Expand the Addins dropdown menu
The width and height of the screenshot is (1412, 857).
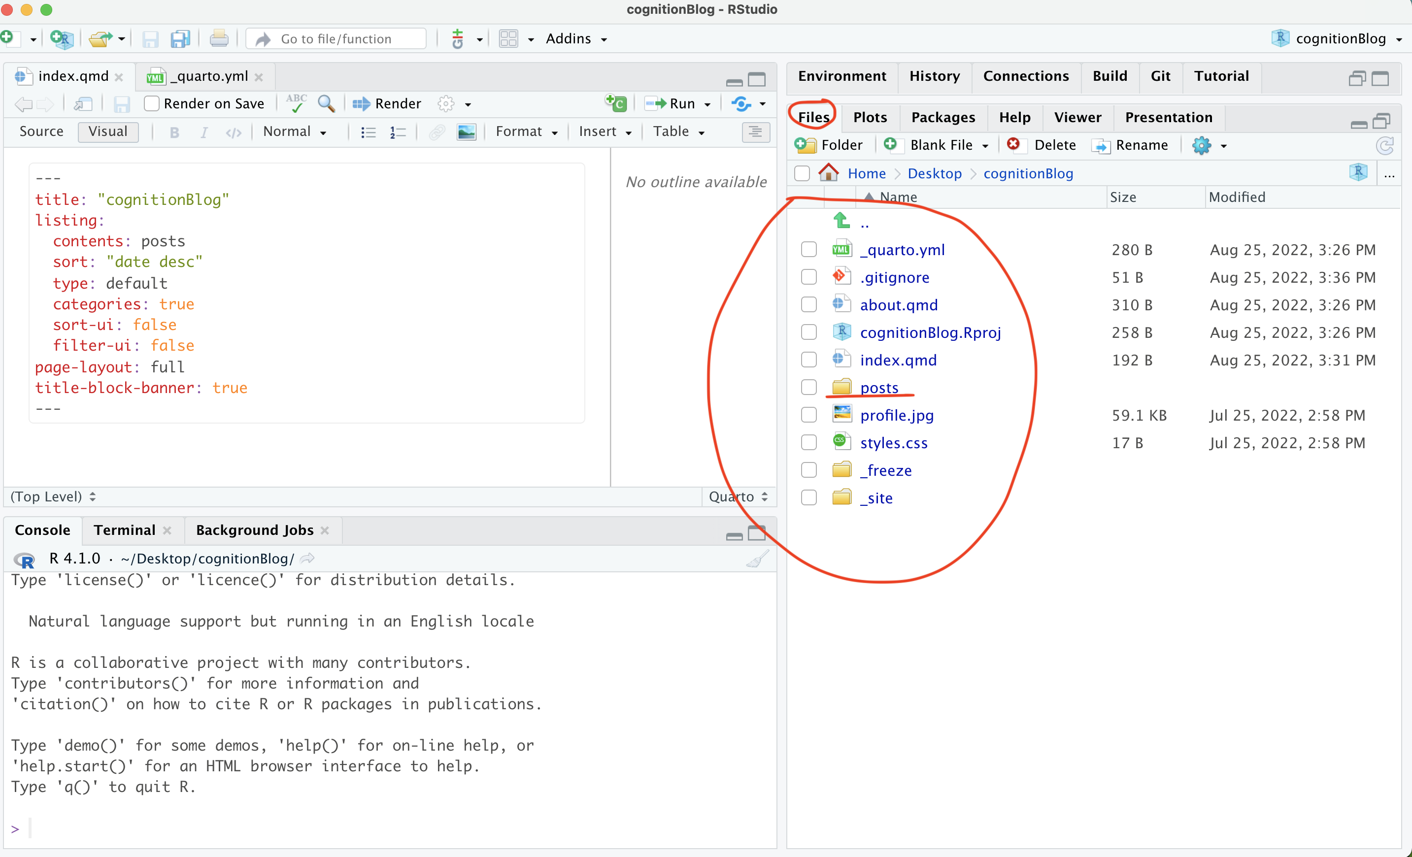(x=576, y=39)
